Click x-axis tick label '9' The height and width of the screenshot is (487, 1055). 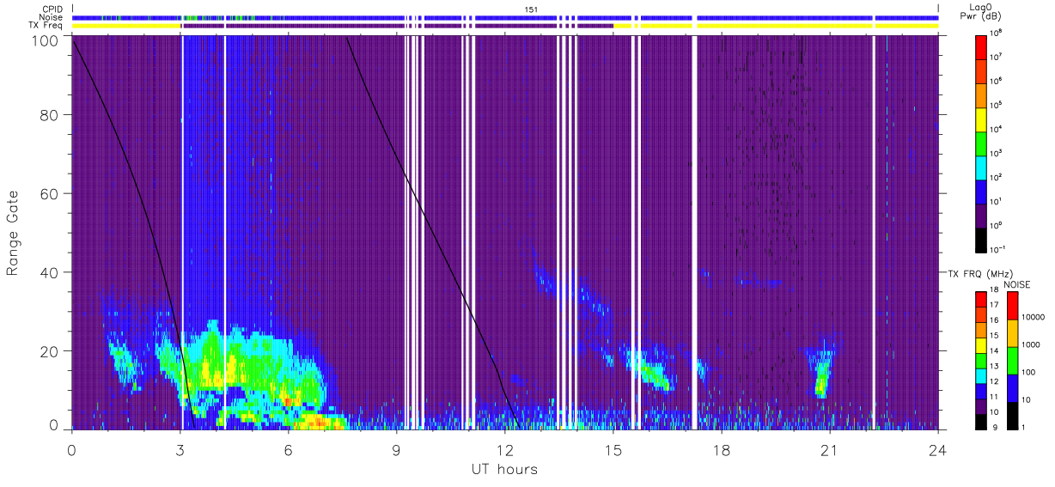[396, 449]
